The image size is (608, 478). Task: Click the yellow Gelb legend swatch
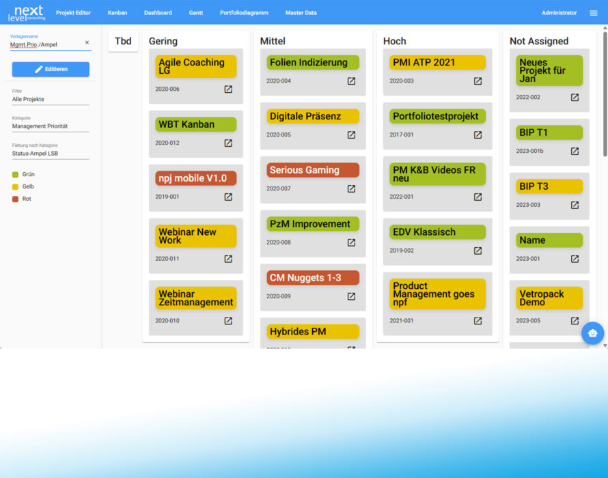point(15,187)
